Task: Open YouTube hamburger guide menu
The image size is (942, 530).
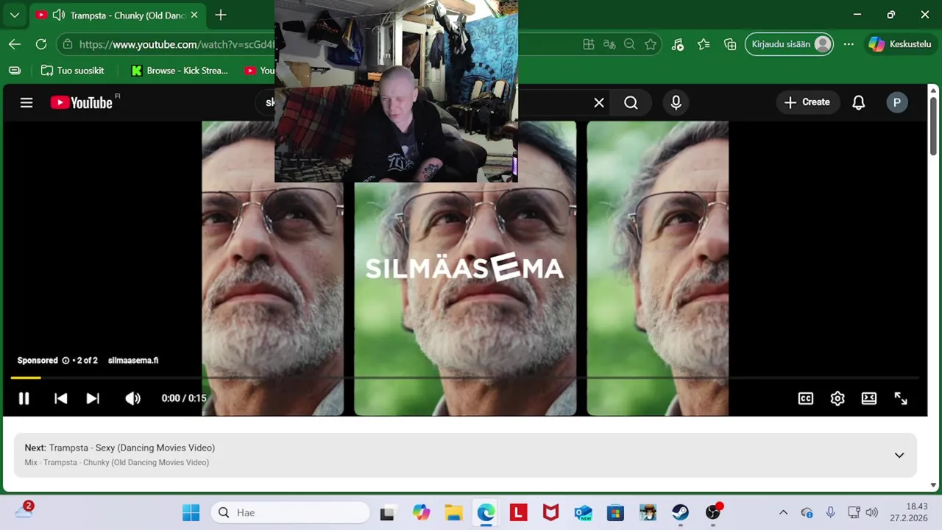Action: [x=26, y=102]
